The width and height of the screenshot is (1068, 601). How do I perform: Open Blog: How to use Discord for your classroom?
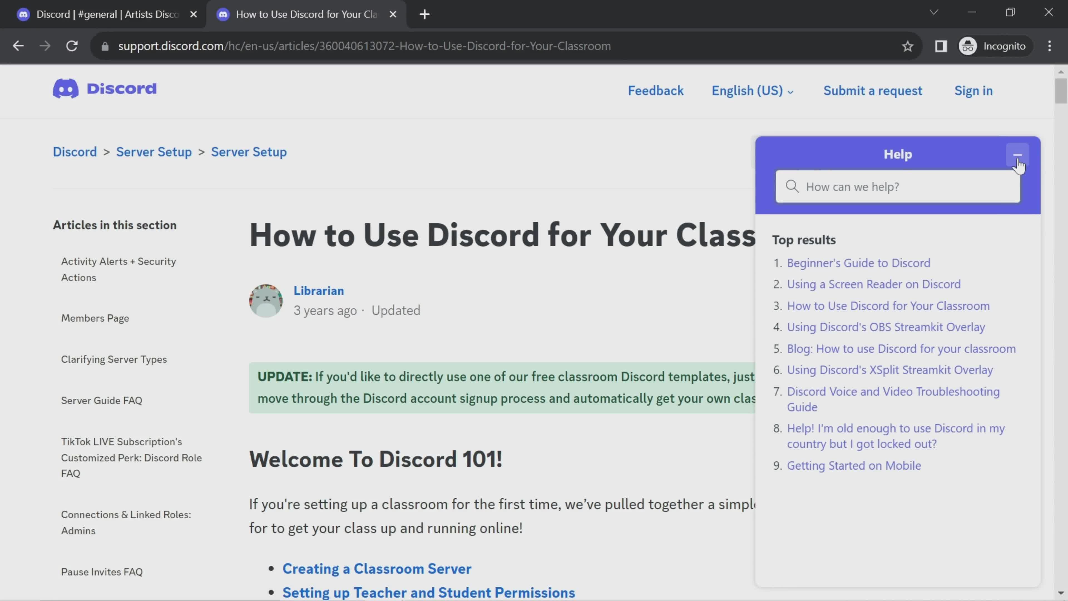[901, 348]
